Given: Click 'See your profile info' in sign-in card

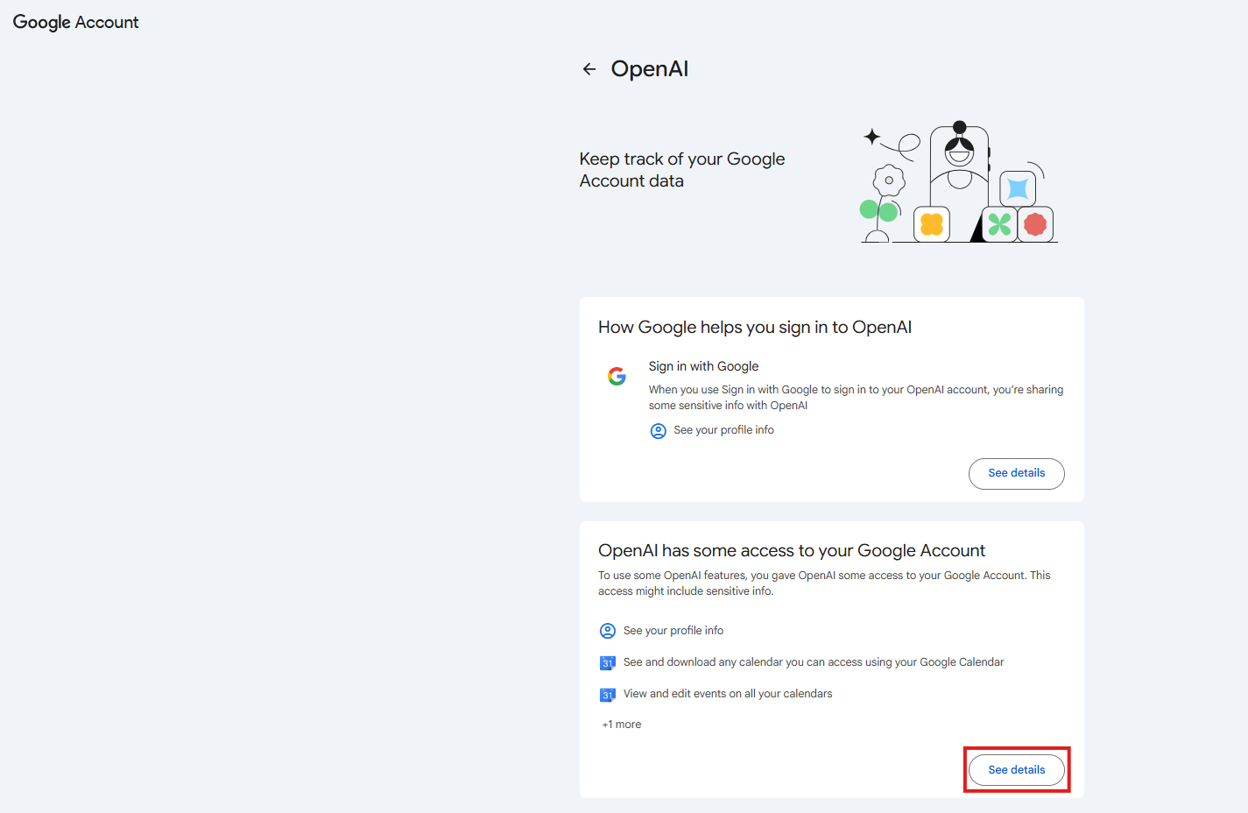Looking at the screenshot, I should (x=723, y=430).
